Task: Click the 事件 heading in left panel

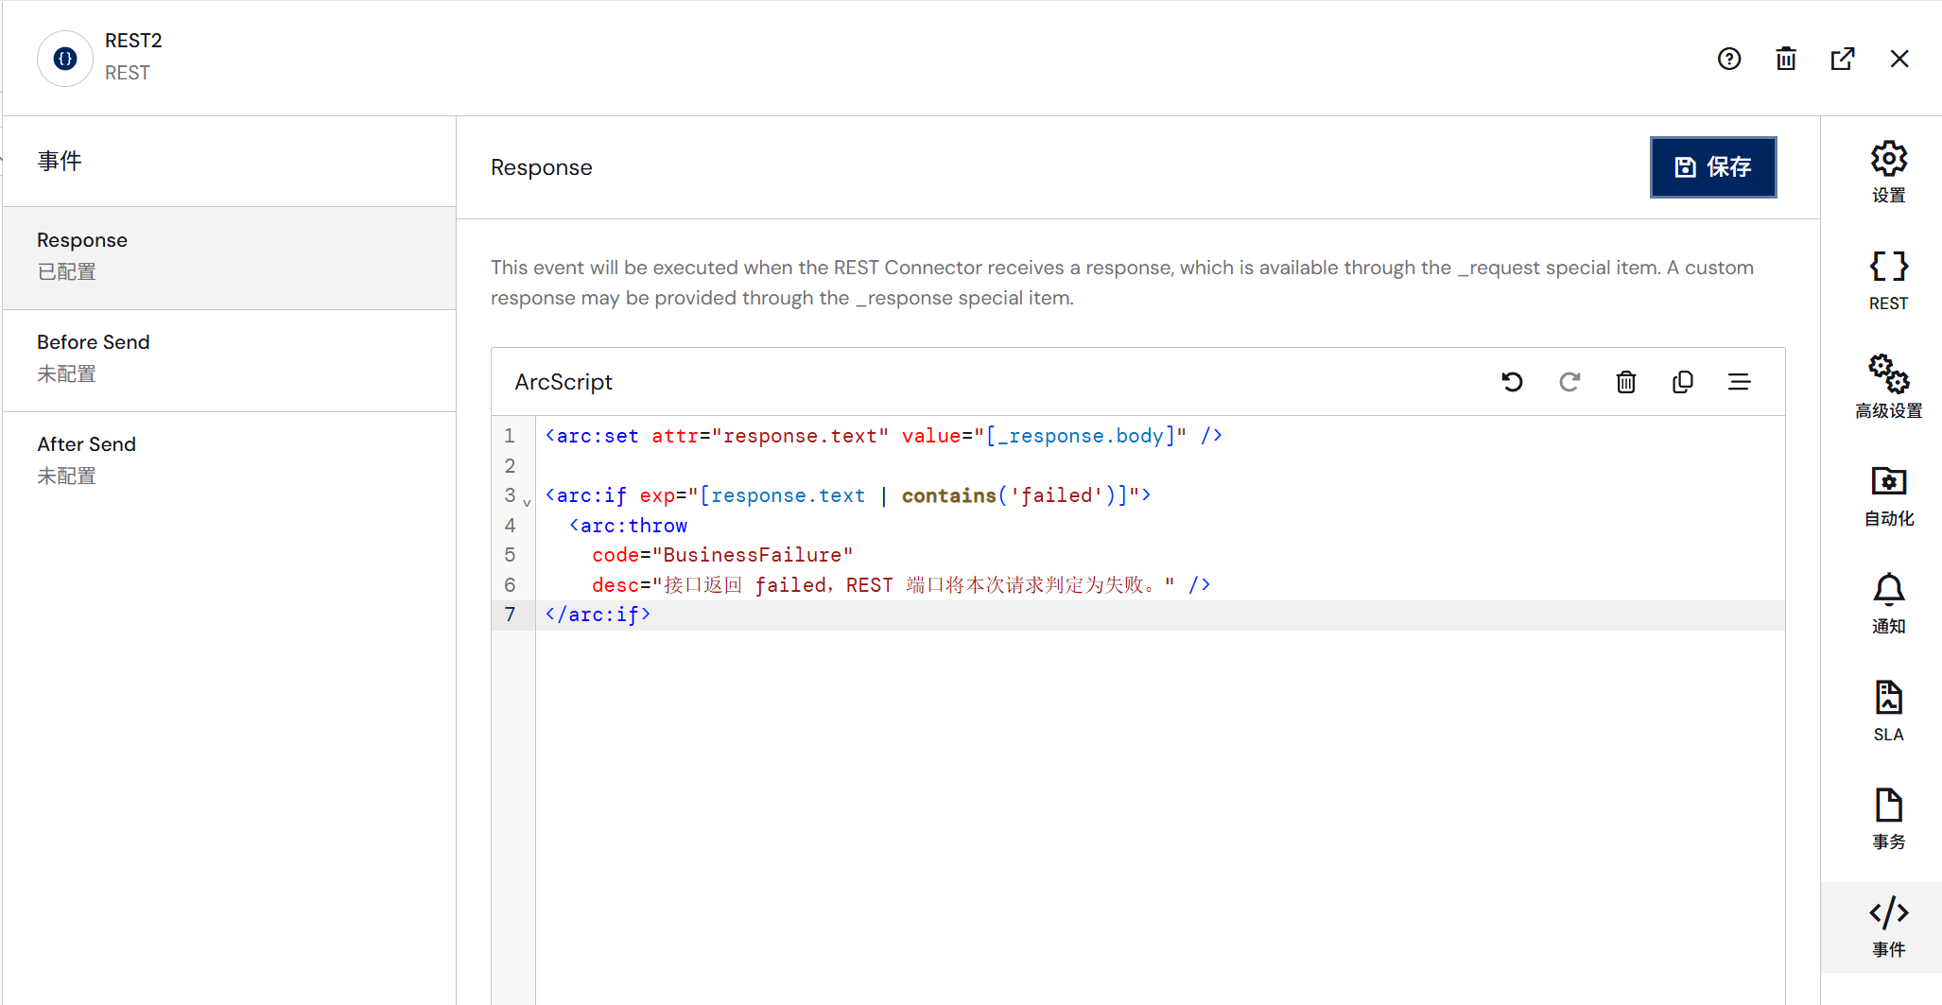Action: pos(60,161)
